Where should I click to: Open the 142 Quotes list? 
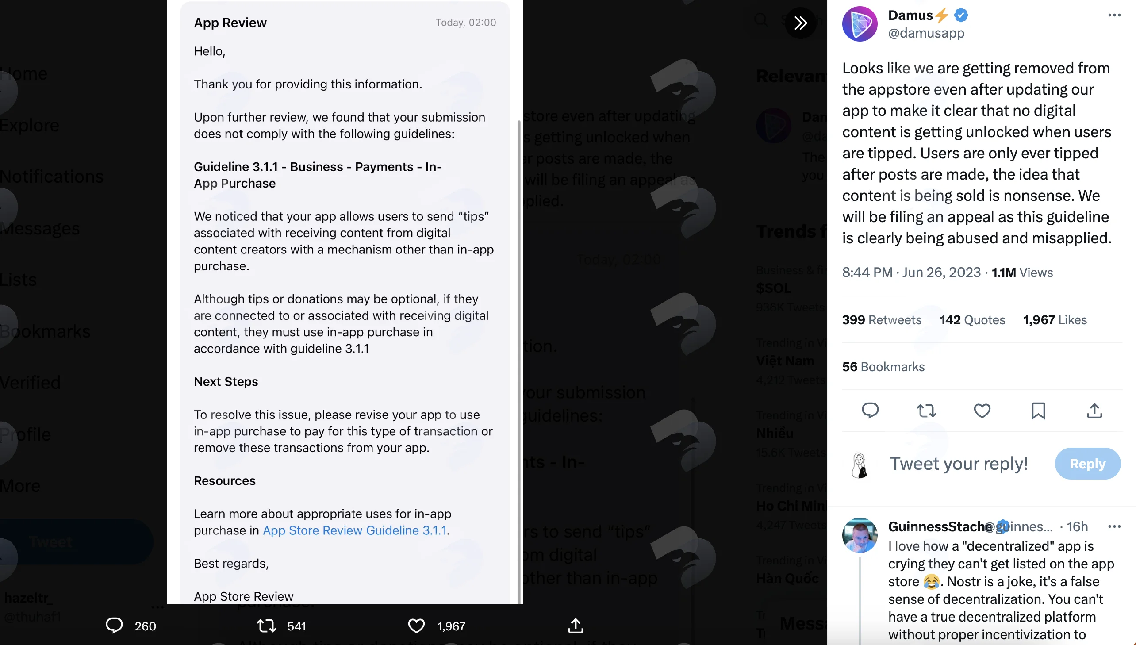[x=972, y=320]
